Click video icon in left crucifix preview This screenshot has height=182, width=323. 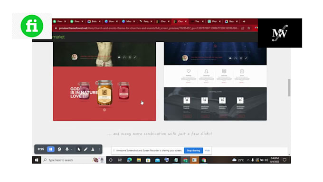click(119, 57)
